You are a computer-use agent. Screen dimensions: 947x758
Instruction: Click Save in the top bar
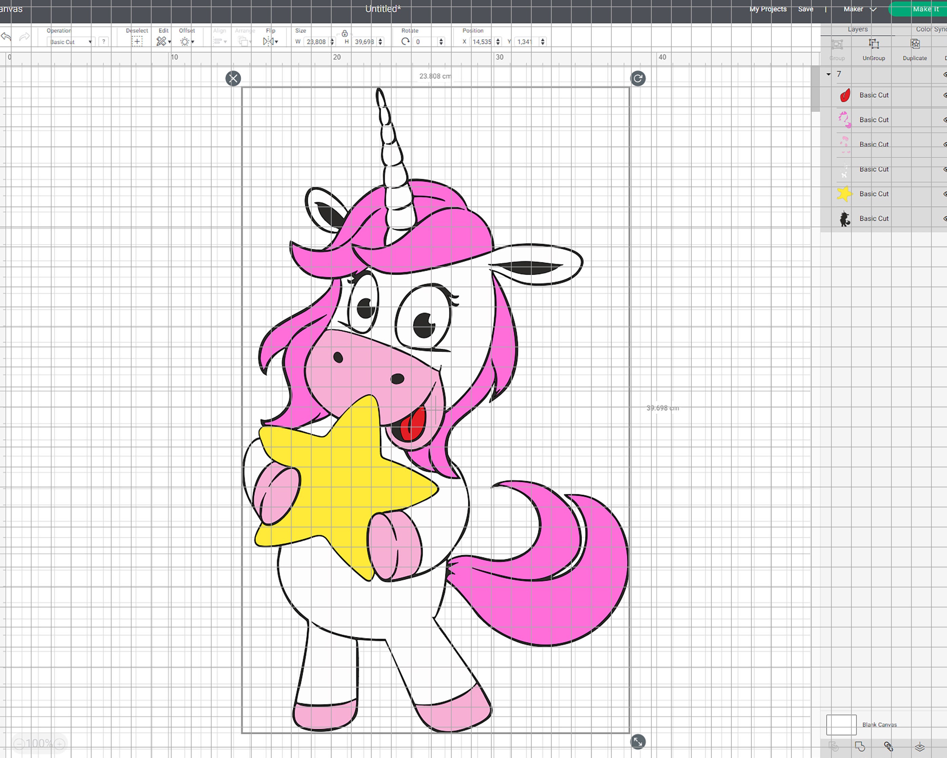tap(806, 9)
